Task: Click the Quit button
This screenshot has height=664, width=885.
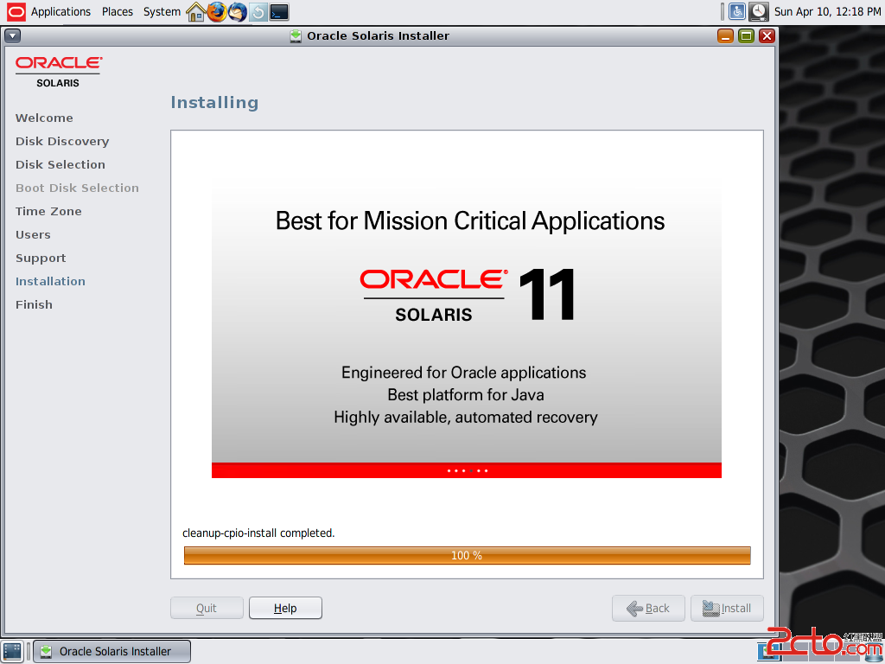Action: [207, 608]
